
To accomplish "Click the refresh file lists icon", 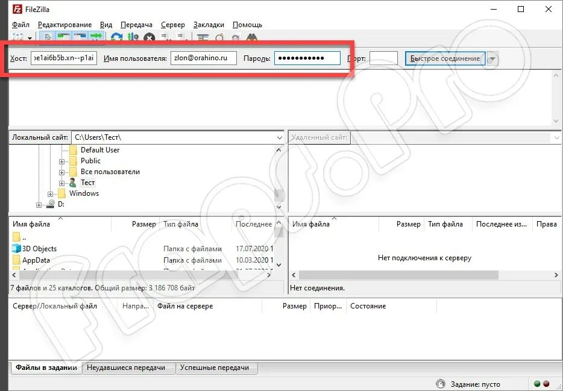I will point(117,37).
